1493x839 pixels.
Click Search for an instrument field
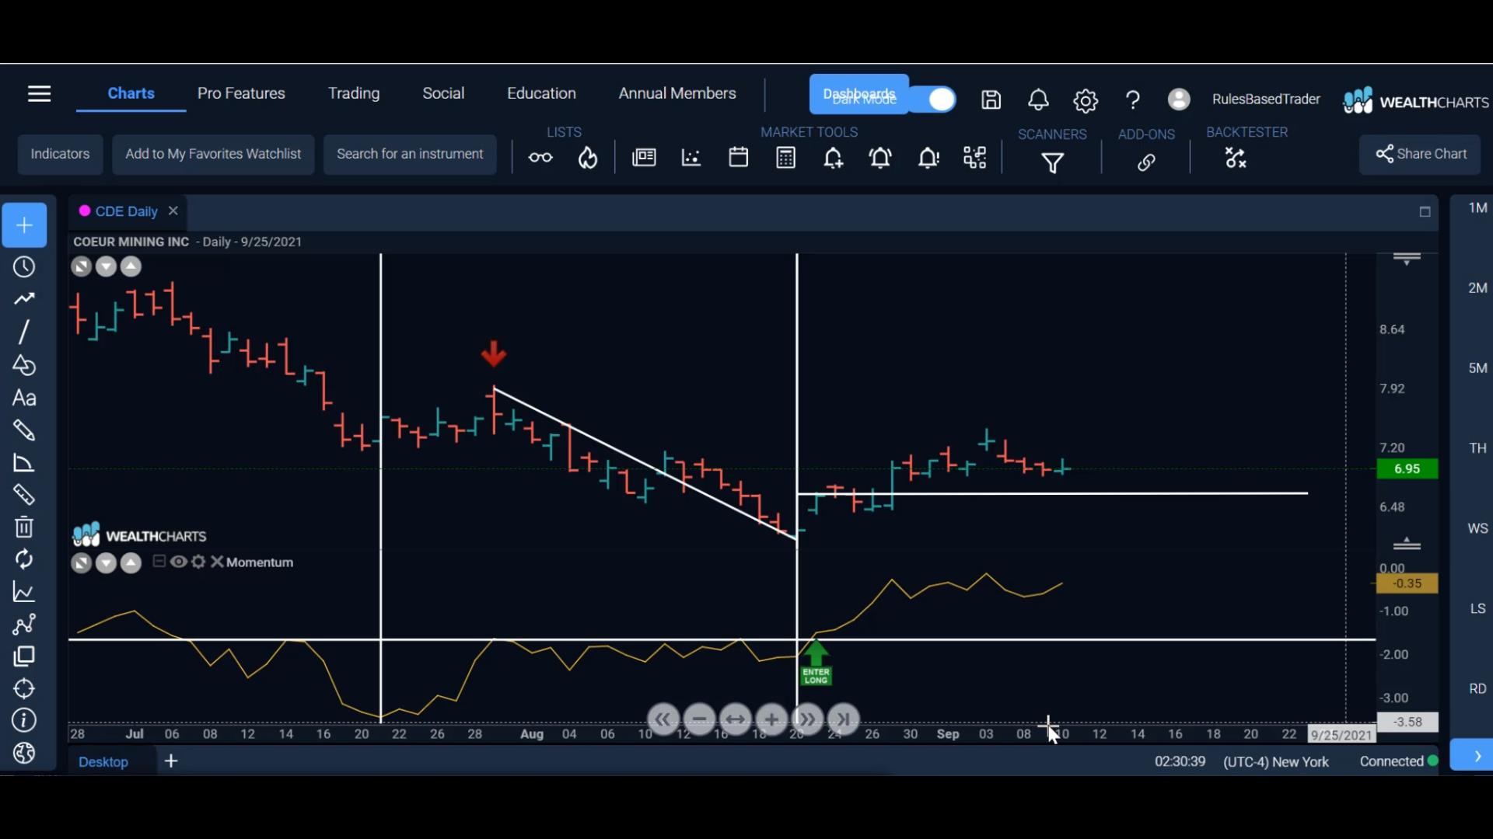click(410, 154)
